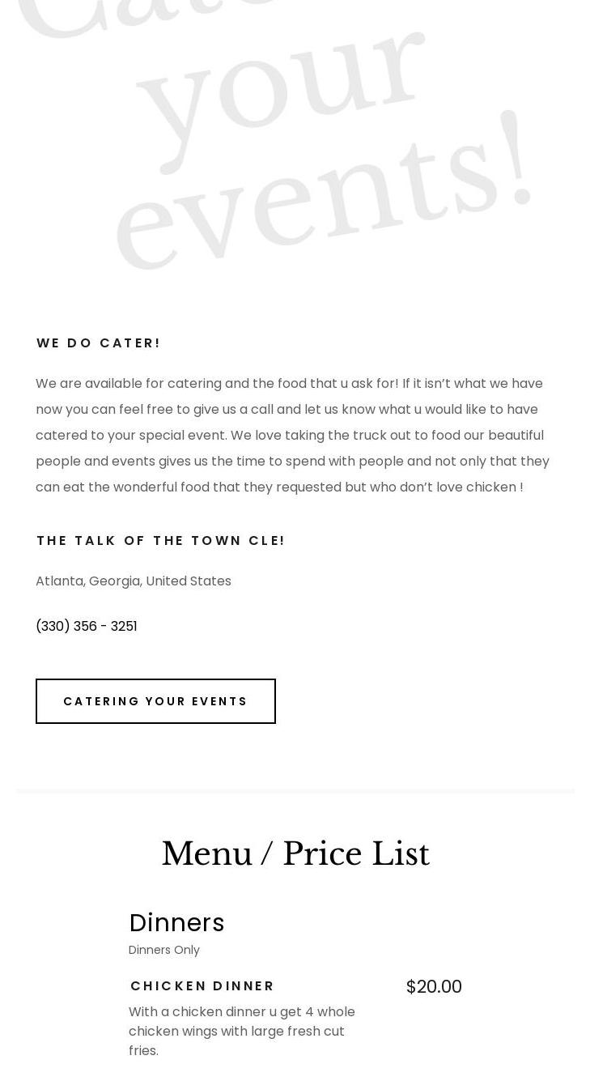Select The Talk of the Town CLE! heading

click(160, 541)
